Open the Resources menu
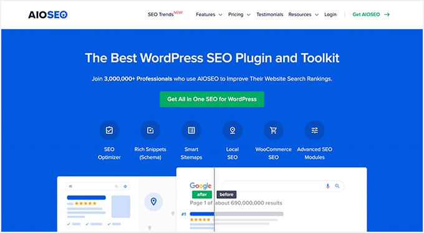424x233 pixels. 300,14
